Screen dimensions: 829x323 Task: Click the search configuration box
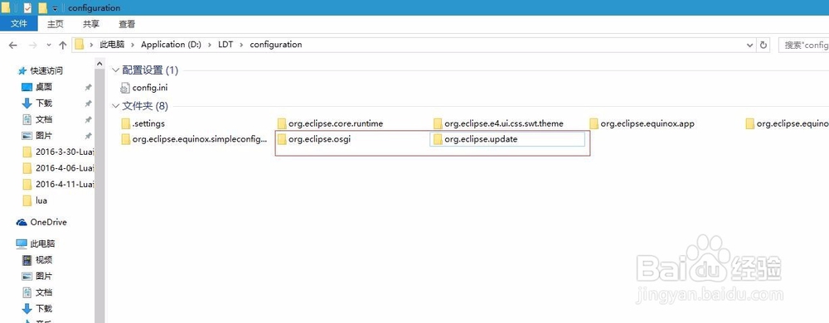(803, 46)
